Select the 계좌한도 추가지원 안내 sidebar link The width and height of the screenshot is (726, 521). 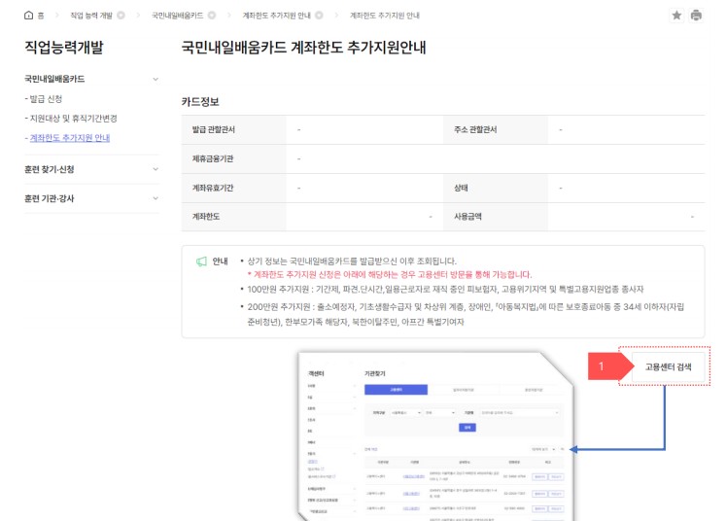[70, 138]
